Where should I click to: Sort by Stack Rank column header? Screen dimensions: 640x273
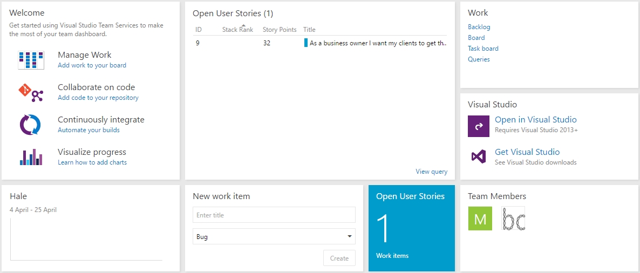pyautogui.click(x=237, y=29)
